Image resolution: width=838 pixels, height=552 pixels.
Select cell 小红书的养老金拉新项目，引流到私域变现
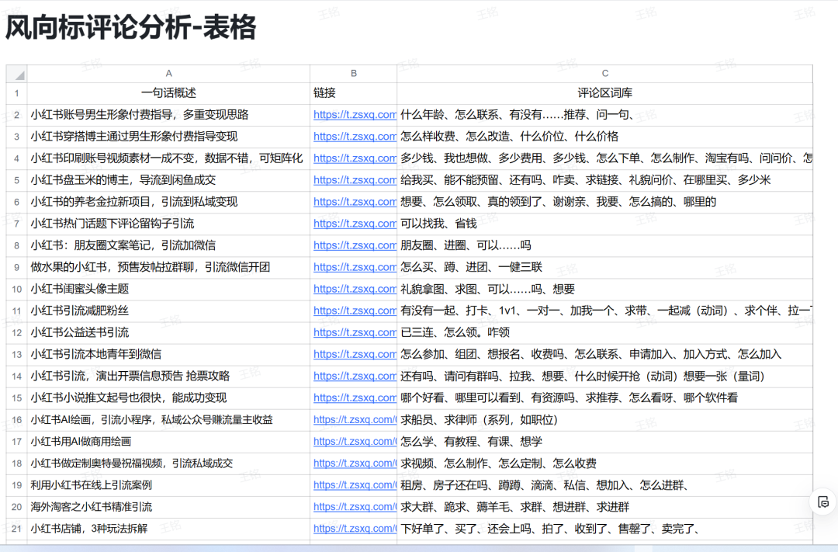tap(168, 202)
